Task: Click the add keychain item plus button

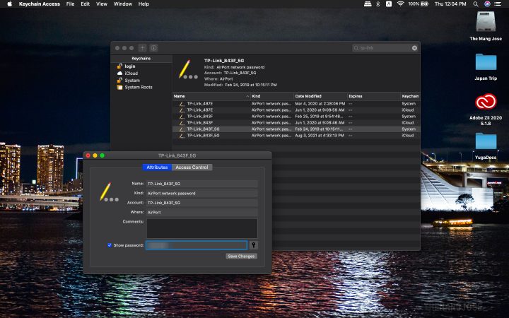Action: [x=143, y=48]
